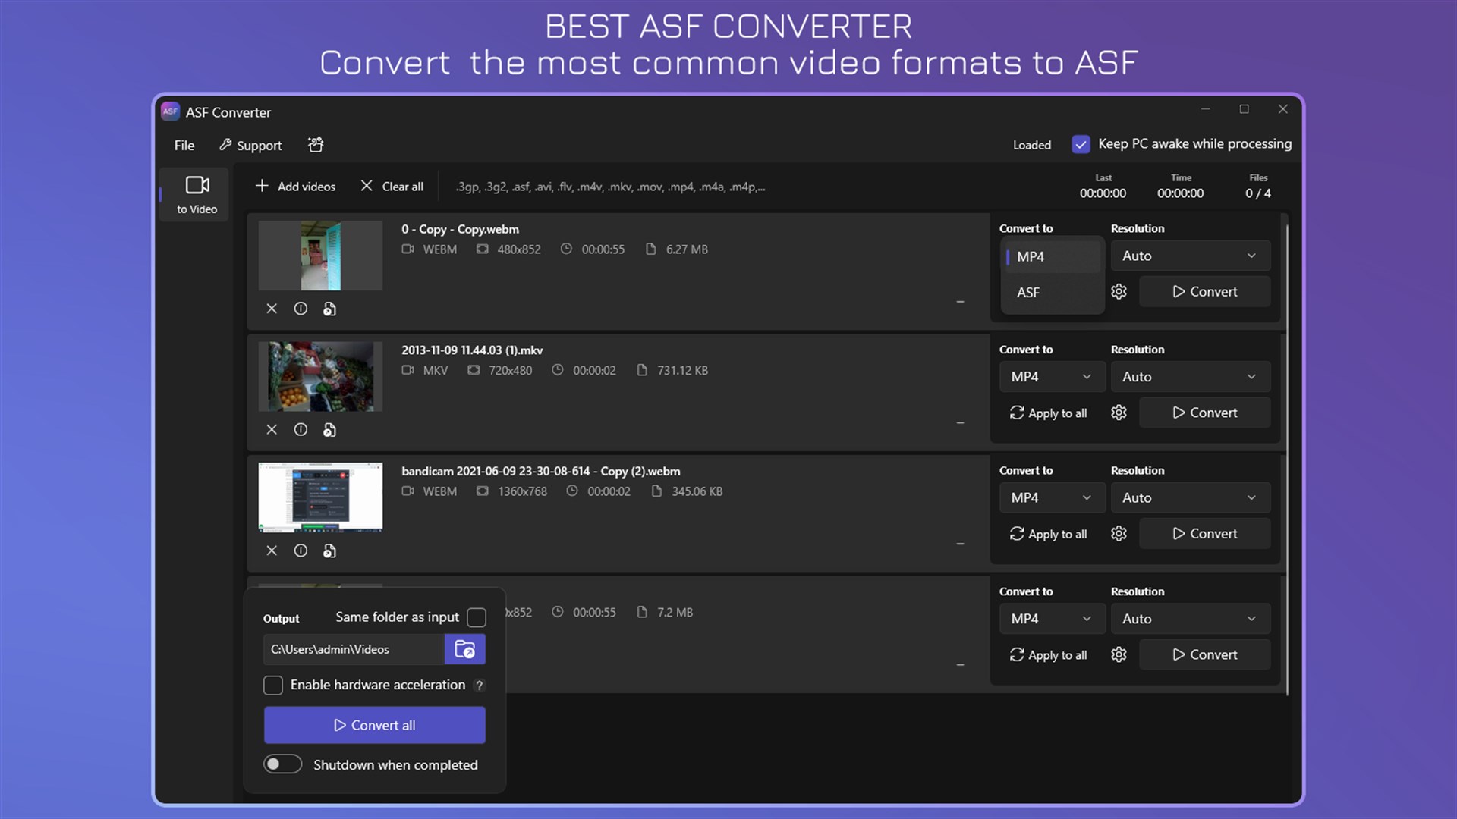Open MP4 format dropdown for the mkv video

pos(1050,377)
